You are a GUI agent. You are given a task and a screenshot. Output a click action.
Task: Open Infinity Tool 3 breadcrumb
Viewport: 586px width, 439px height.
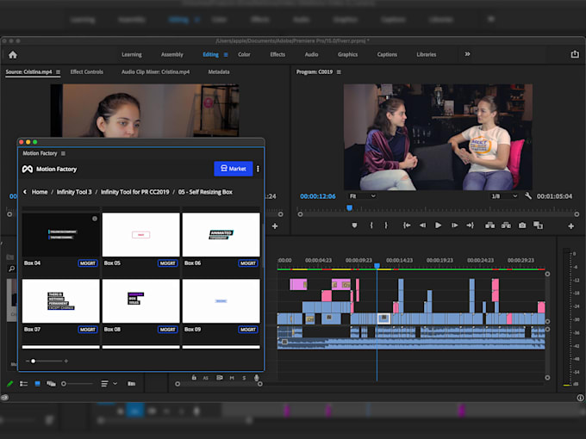(x=74, y=192)
